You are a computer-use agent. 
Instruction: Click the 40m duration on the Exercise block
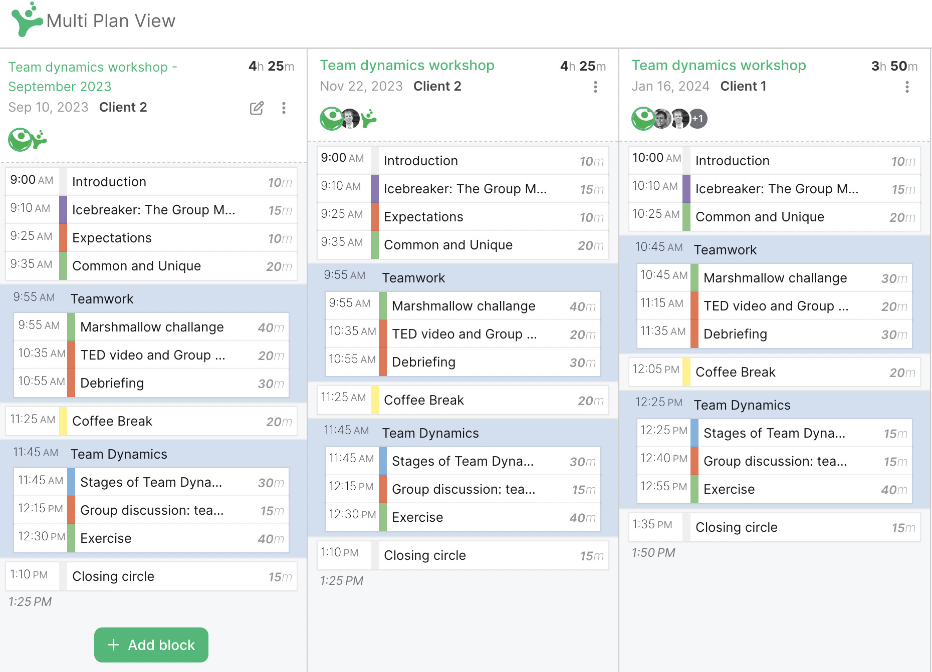pyautogui.click(x=272, y=538)
